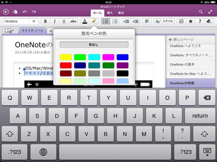Open search with the magnifier icon
The height and width of the screenshot is (162, 217).
(201, 12)
